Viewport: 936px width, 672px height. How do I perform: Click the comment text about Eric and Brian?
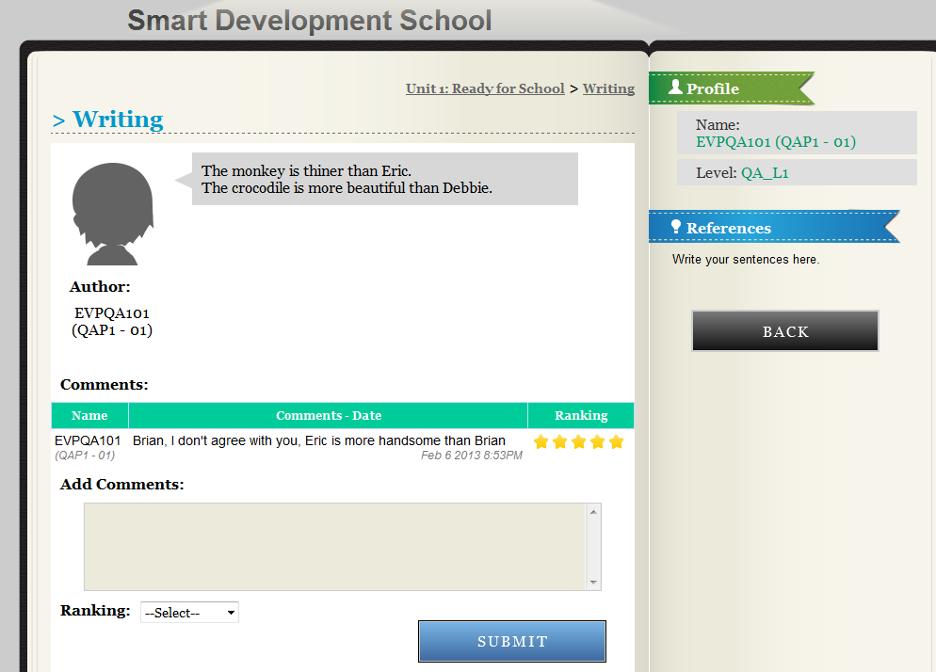[319, 440]
